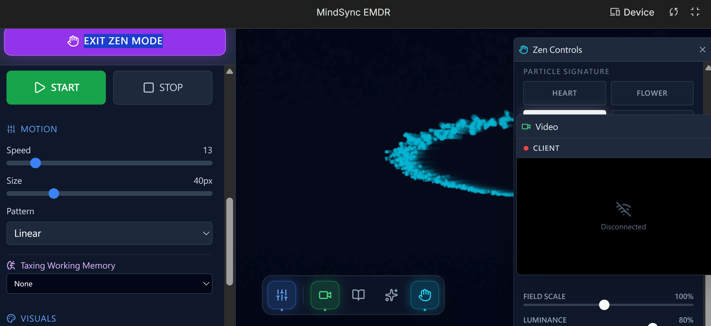
Task: Click the rotate sync icon in header
Action: [673, 12]
